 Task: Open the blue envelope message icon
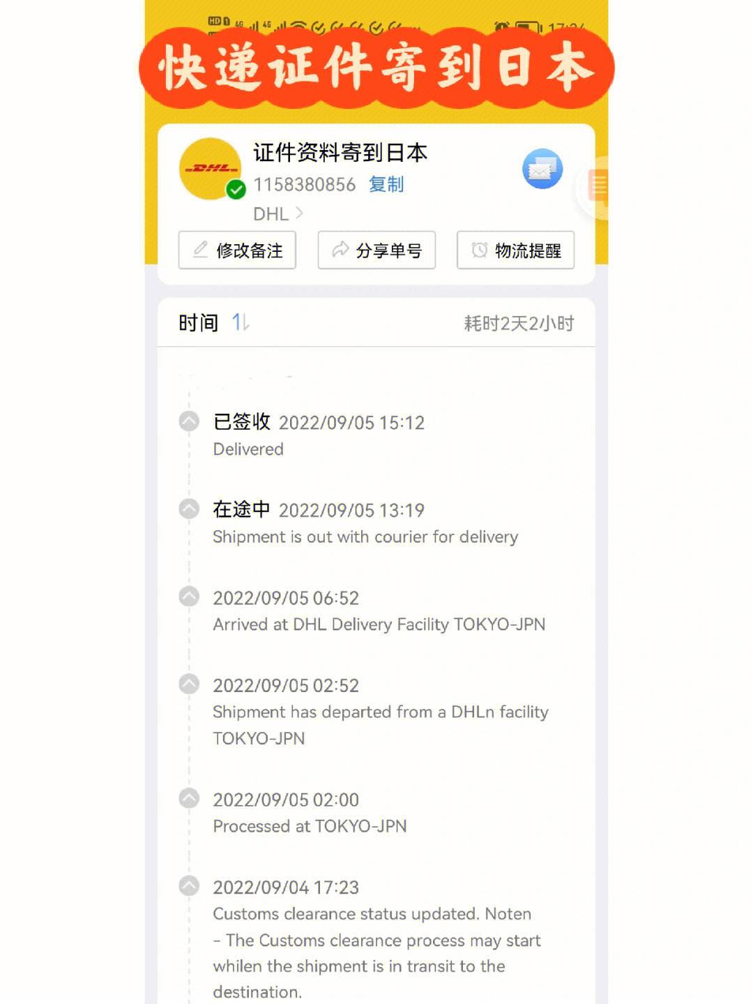coord(542,169)
